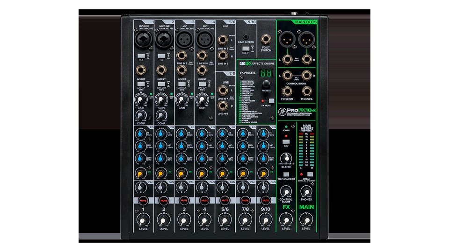The image size is (449, 252).
Task: Click the MAIN METERS LED ladder
Action: click(306, 149)
